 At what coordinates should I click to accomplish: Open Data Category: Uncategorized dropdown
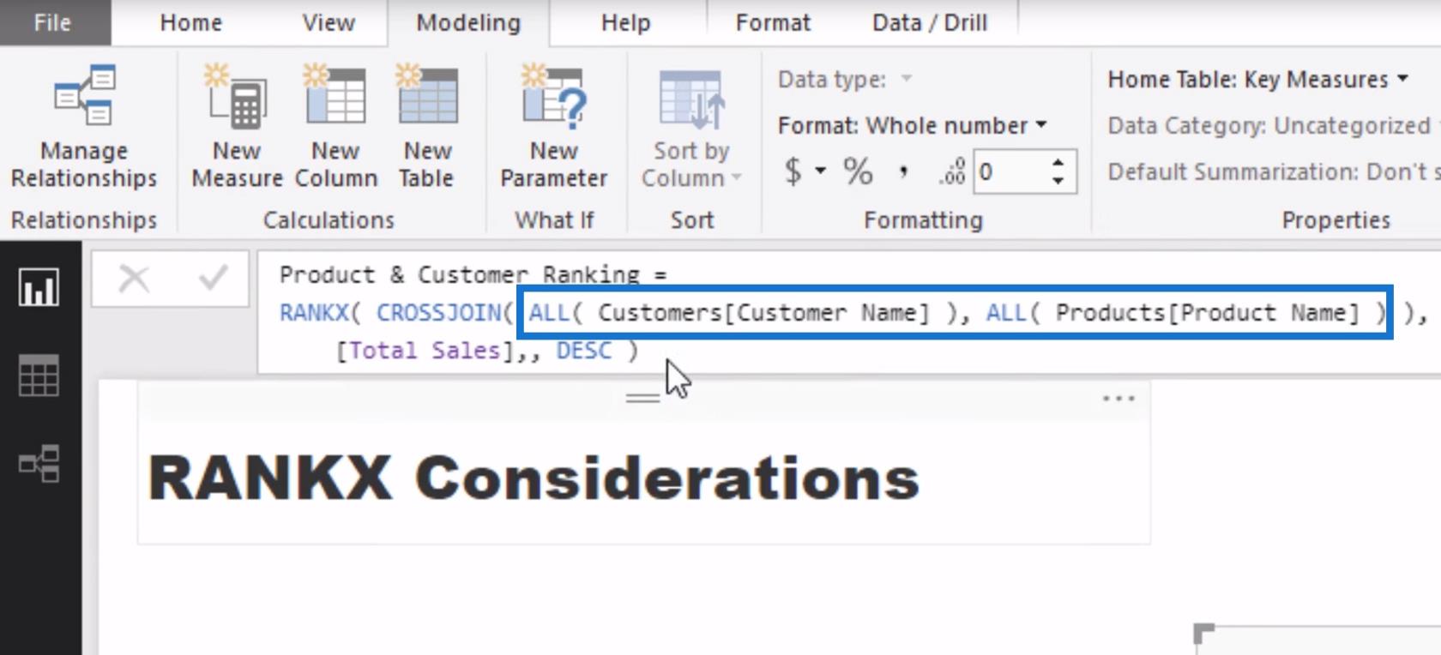pos(1273,125)
